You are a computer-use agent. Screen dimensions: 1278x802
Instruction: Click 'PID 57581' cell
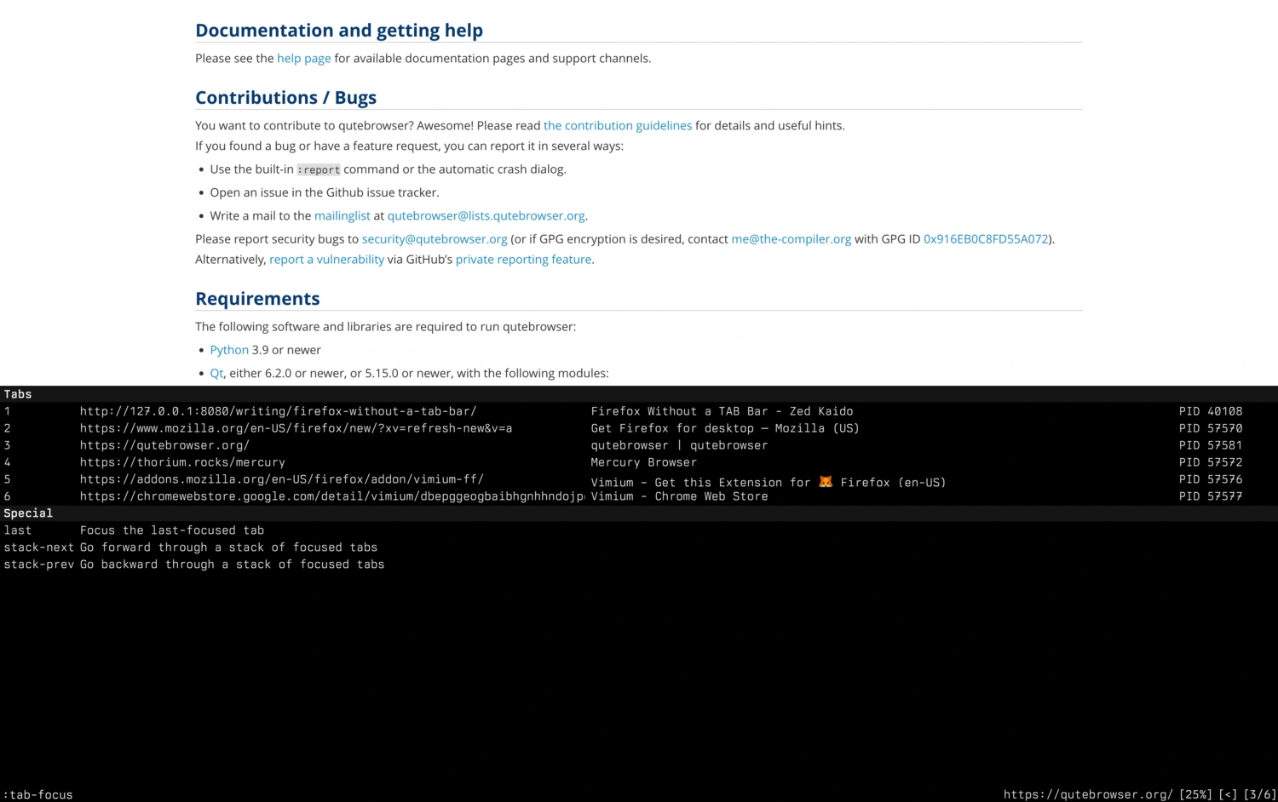pyautogui.click(x=1211, y=445)
